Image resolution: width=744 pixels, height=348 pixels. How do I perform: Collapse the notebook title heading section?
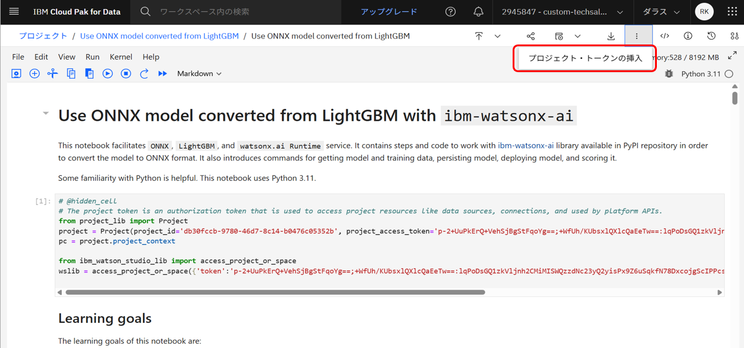coord(46,113)
